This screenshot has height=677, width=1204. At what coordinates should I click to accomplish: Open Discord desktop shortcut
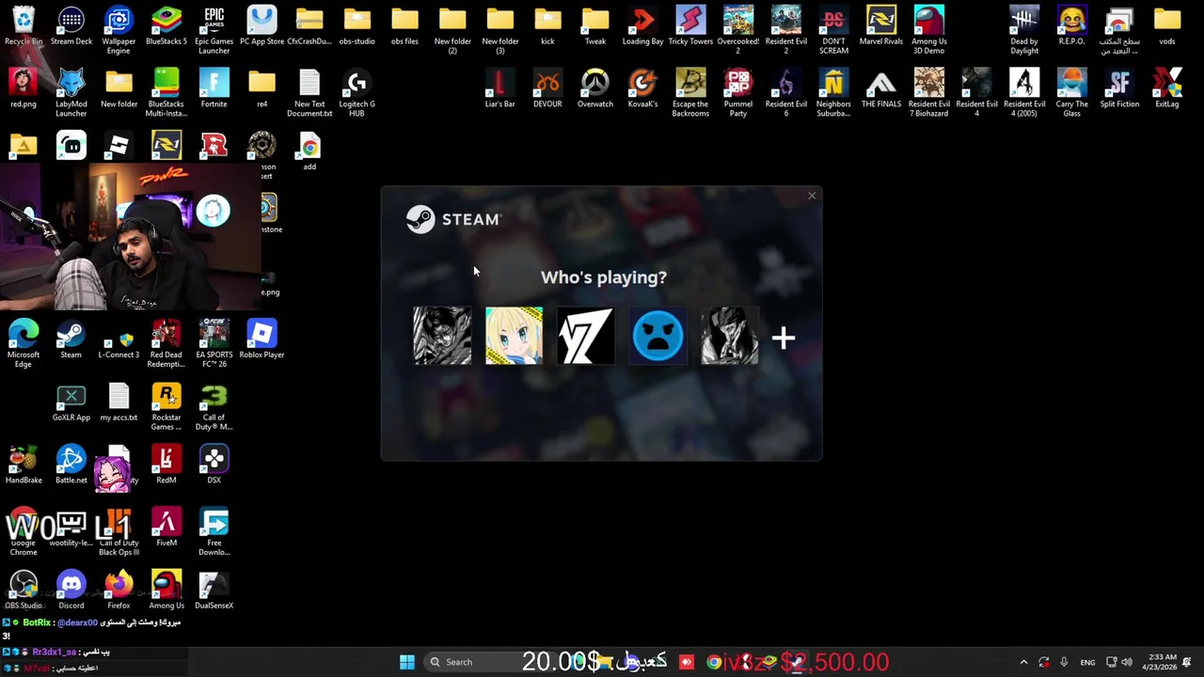pos(71,590)
